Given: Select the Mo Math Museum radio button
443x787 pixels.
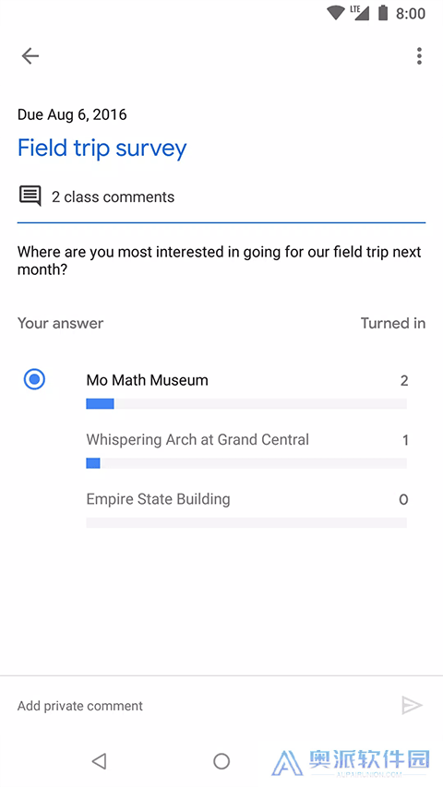Looking at the screenshot, I should 34,379.
